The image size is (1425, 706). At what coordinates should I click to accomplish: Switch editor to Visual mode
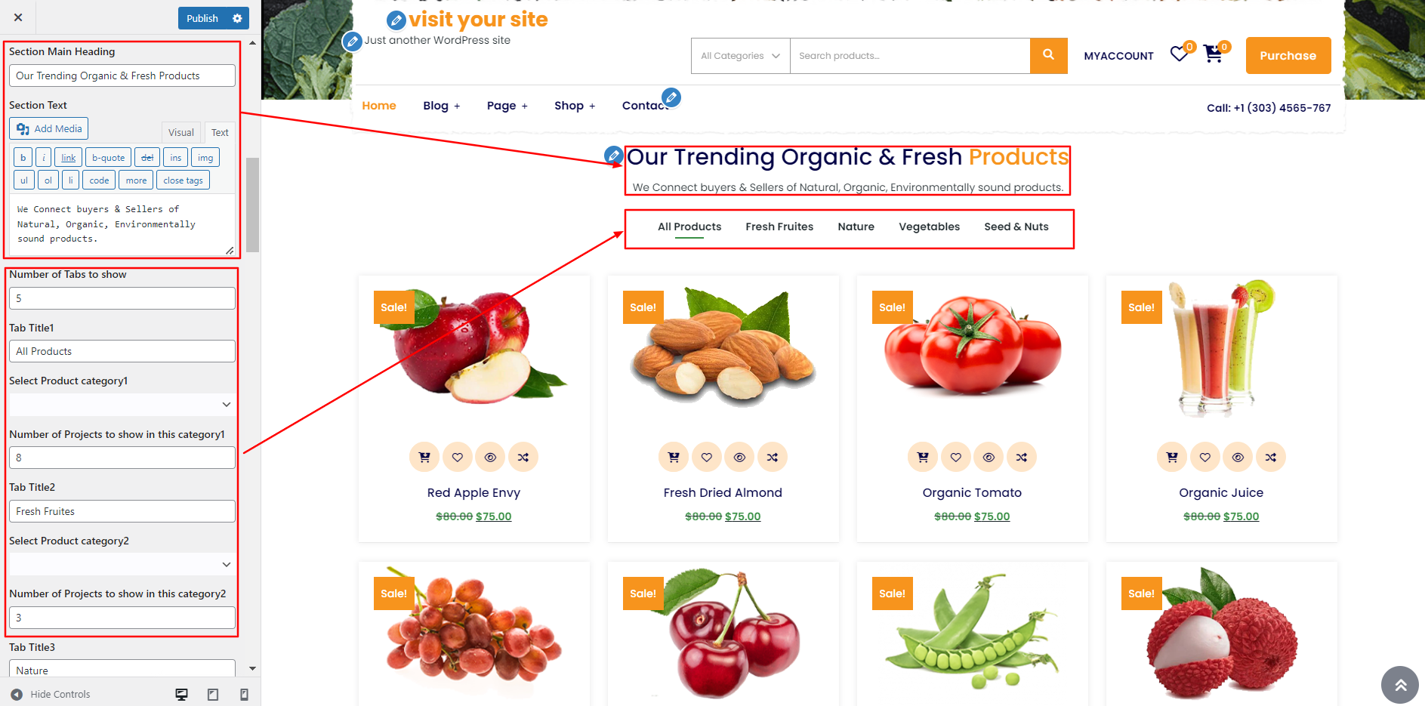point(181,132)
